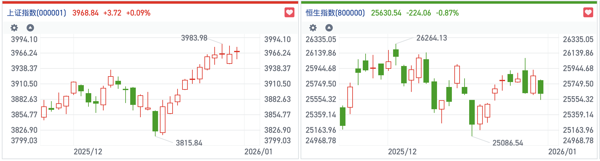
Task: Select the 26264.13 high price annotation
Action: [431, 38]
